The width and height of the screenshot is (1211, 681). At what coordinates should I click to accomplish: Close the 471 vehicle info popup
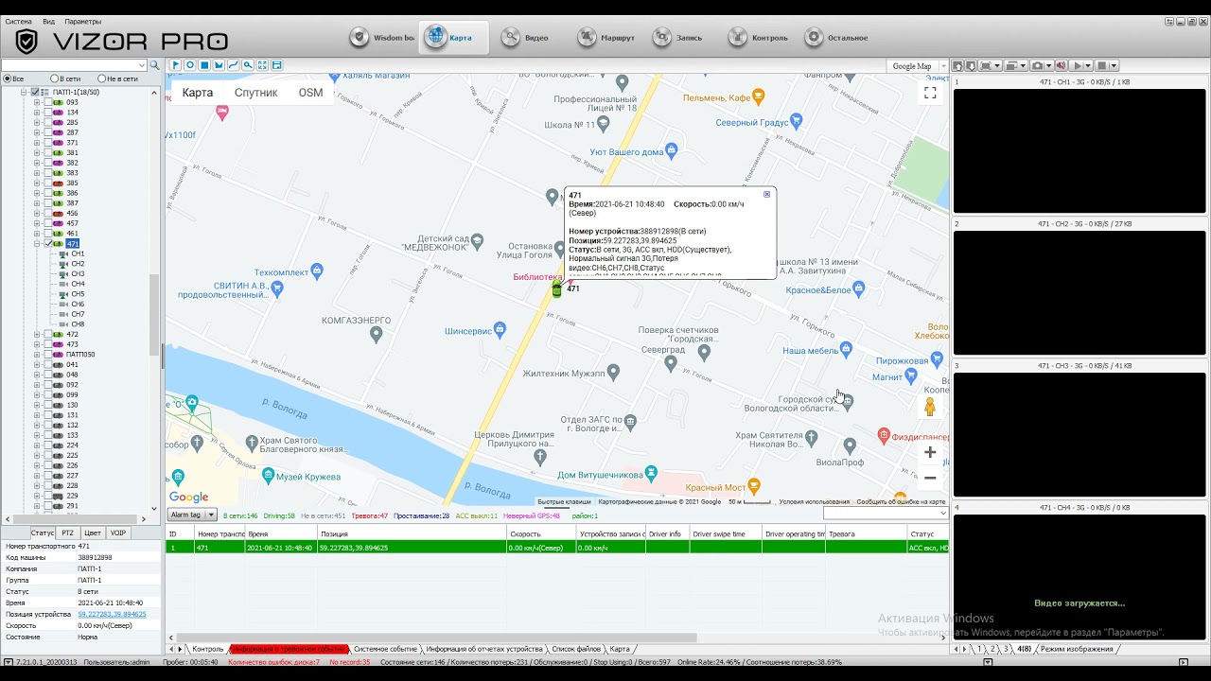point(766,194)
